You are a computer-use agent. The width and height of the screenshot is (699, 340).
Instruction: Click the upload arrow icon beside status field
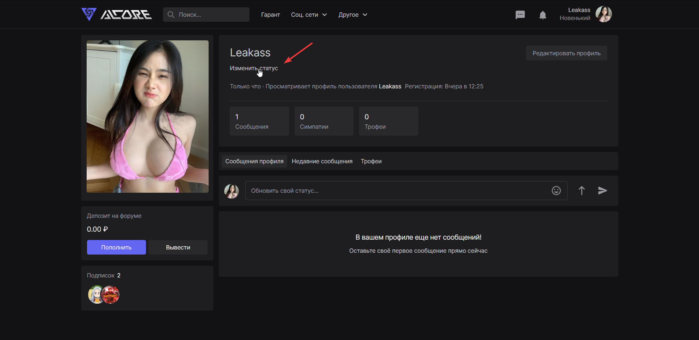581,191
